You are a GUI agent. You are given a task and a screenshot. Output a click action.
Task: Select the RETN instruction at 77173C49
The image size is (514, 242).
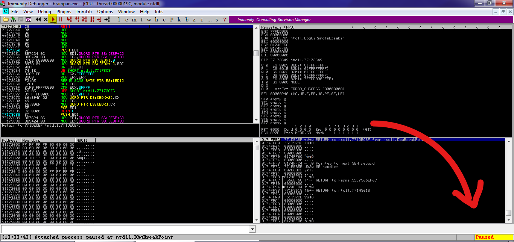[x=127, y=27]
